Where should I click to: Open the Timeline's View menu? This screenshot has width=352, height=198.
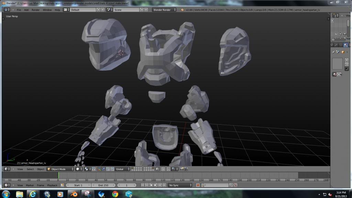20,185
